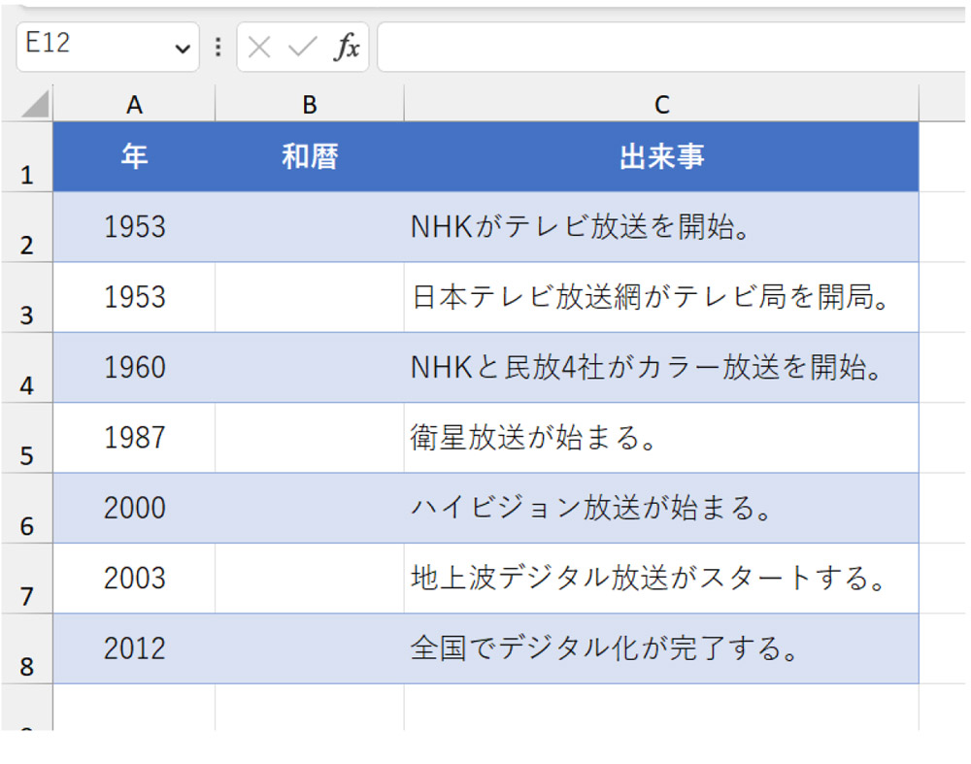Image resolution: width=971 pixels, height=764 pixels.
Task: Click empty 和暦 cell in the 2000 row
Action: (310, 509)
